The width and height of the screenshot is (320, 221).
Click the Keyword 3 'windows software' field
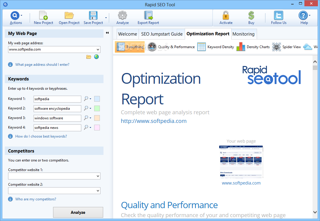57,118
